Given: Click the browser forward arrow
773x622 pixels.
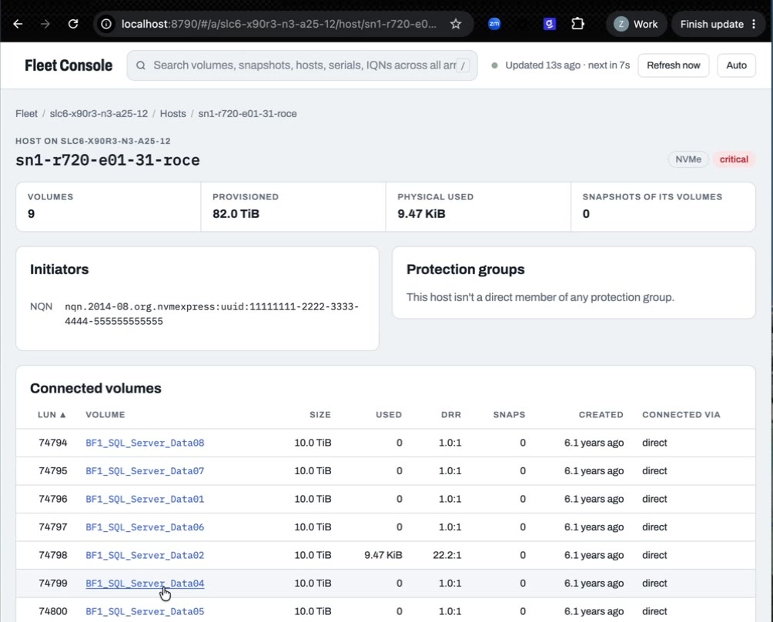Looking at the screenshot, I should click(45, 24).
